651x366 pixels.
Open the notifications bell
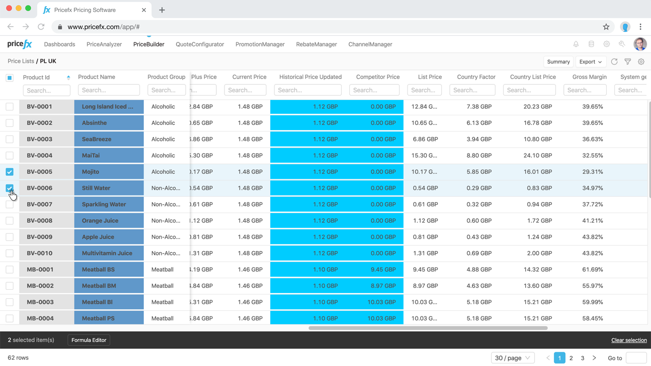[x=576, y=44]
